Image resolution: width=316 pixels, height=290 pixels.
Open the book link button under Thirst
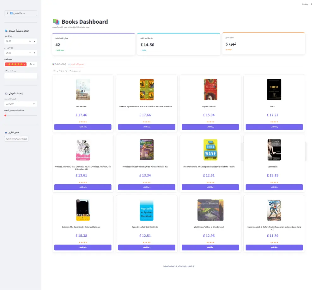(274, 127)
